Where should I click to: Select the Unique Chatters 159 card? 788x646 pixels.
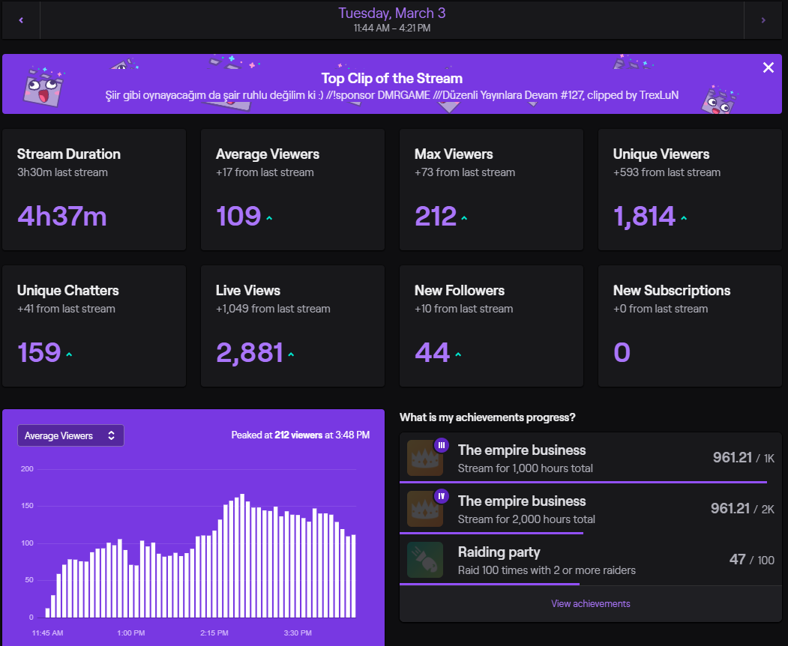tap(94, 326)
